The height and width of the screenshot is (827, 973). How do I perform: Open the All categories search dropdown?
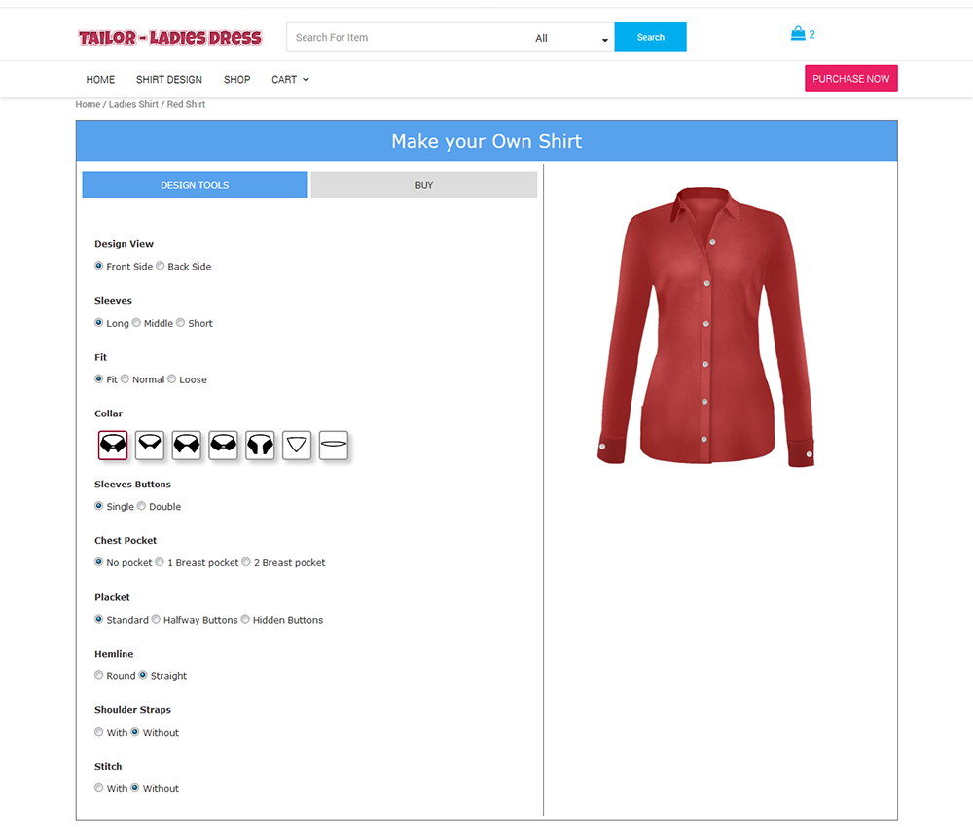pyautogui.click(x=571, y=38)
